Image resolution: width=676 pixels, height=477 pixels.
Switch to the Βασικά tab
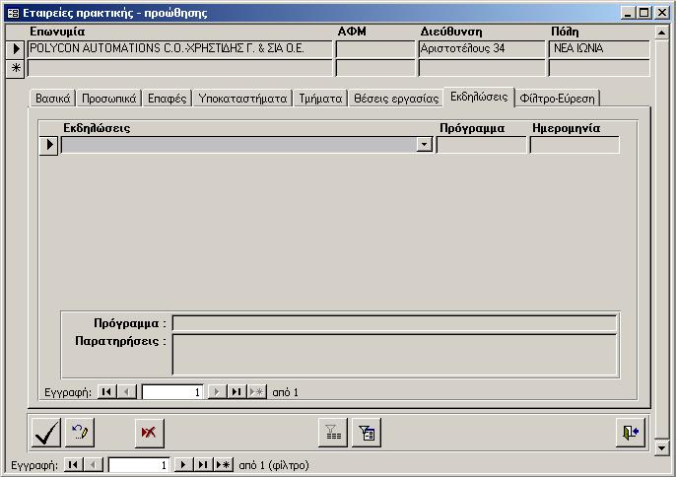52,99
